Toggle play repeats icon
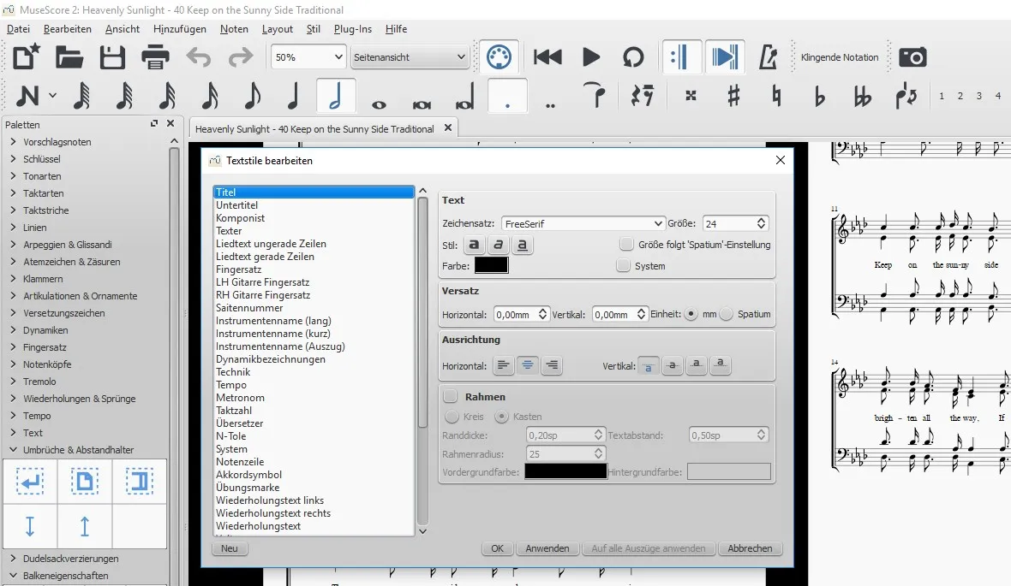Viewport: 1011px width, 586px height. (681, 56)
